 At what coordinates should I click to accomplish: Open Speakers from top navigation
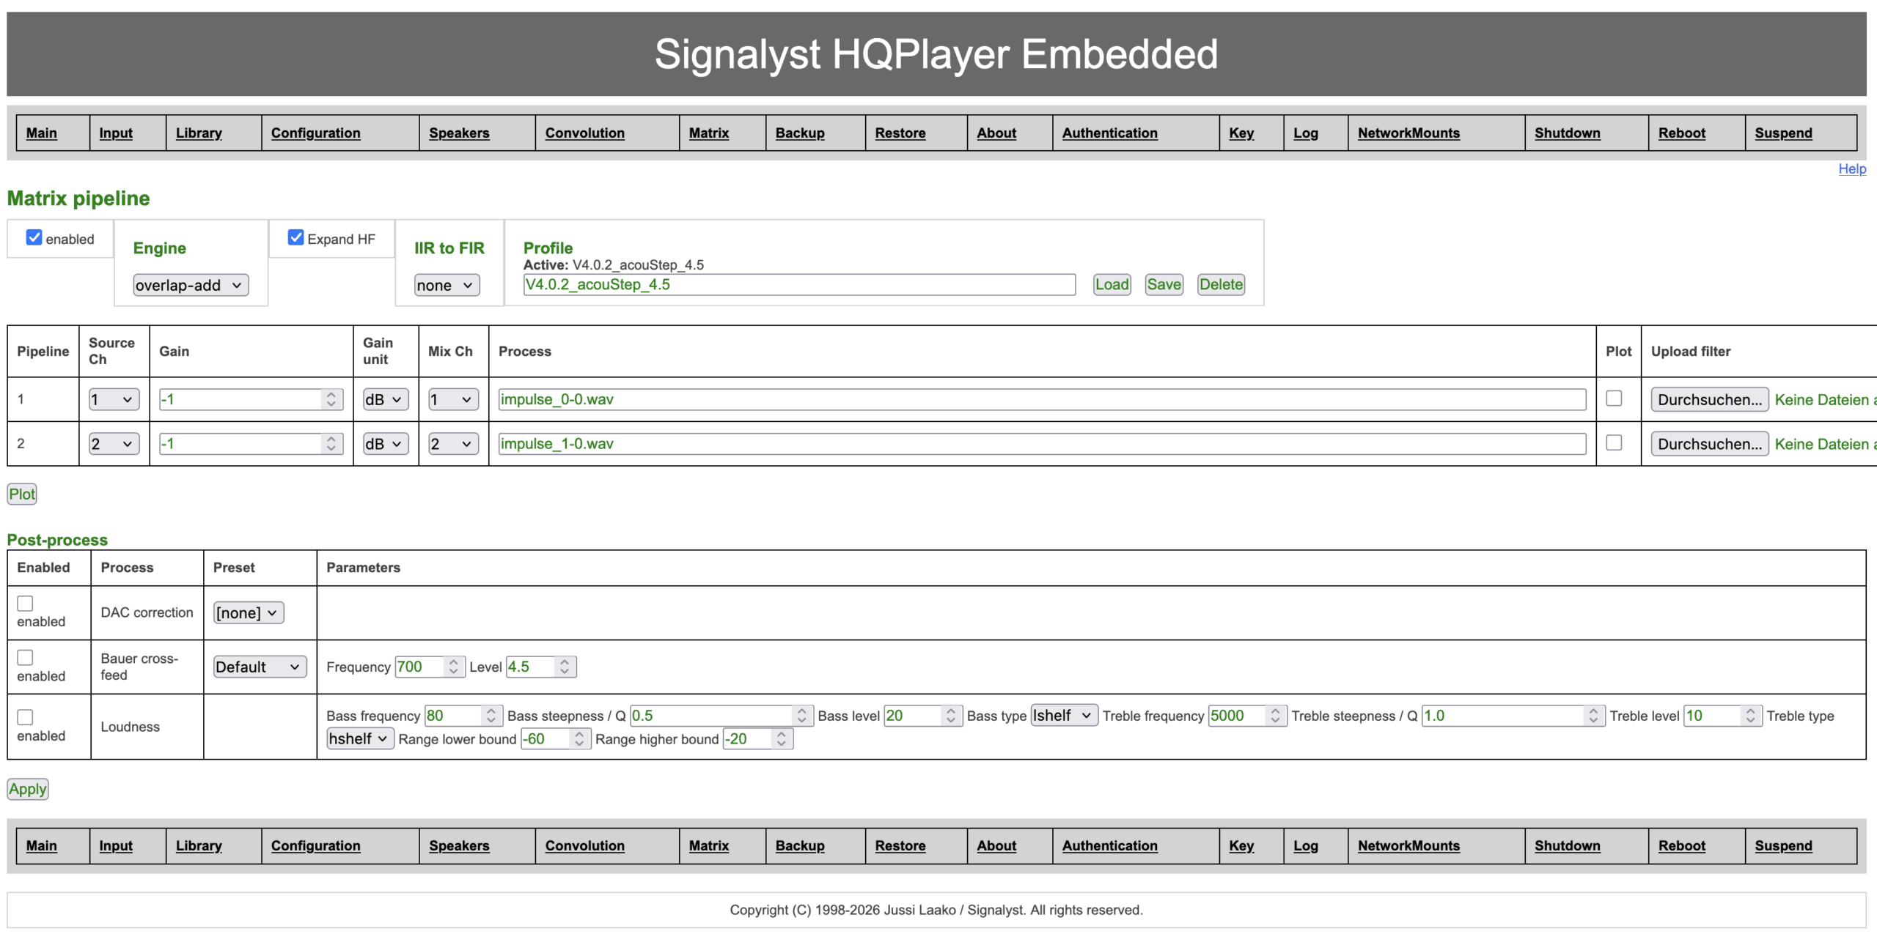click(x=459, y=133)
